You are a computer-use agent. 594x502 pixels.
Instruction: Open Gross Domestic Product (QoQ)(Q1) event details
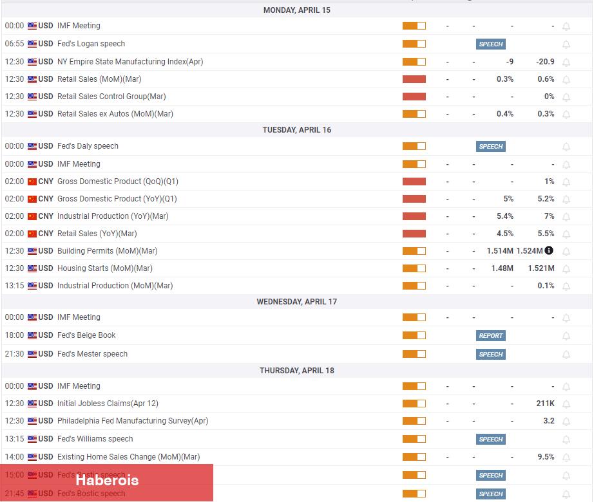click(117, 181)
